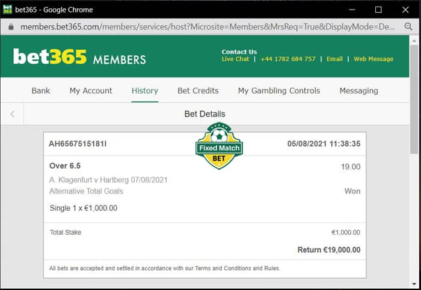Open My Gambling Controls tab
This screenshot has width=421, height=290.
279,91
